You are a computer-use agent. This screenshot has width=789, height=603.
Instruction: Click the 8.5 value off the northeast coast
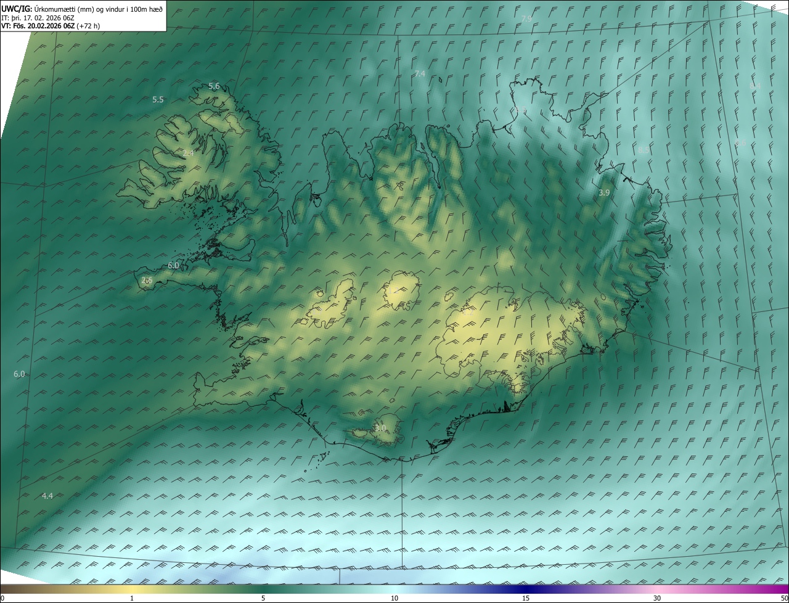coord(644,149)
